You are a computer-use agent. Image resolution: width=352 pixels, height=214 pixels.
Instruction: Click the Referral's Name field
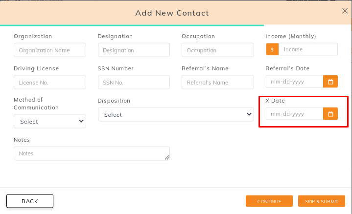click(x=218, y=82)
